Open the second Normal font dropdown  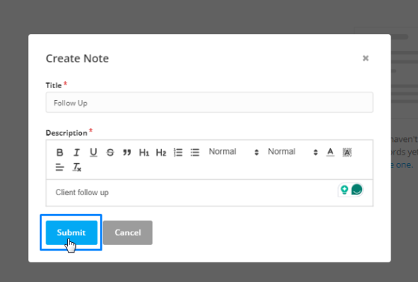292,152
